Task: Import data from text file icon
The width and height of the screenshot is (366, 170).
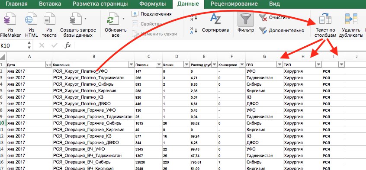Action: point(49,19)
